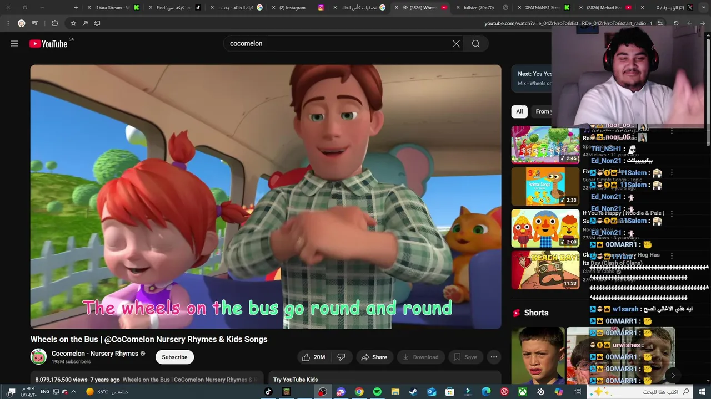Click the 198M subscribers text
The image size is (711, 399).
click(71, 362)
